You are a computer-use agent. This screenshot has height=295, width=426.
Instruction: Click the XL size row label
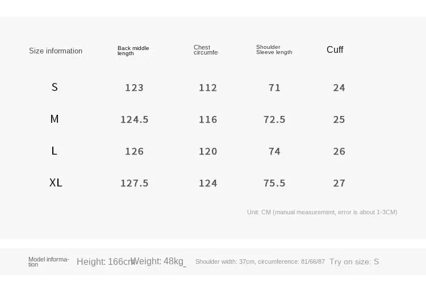(56, 182)
